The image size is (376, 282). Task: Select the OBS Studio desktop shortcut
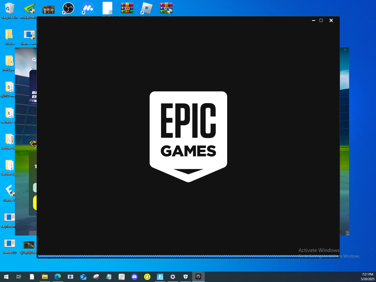[68, 9]
